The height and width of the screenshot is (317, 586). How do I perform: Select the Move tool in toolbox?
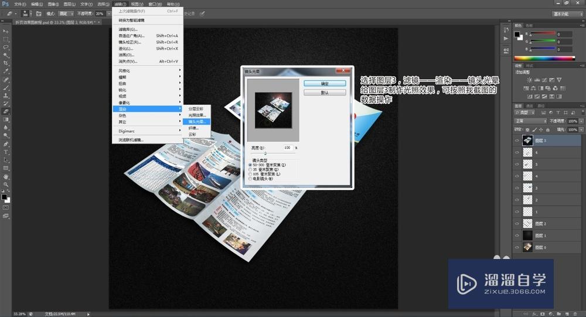(x=6, y=31)
